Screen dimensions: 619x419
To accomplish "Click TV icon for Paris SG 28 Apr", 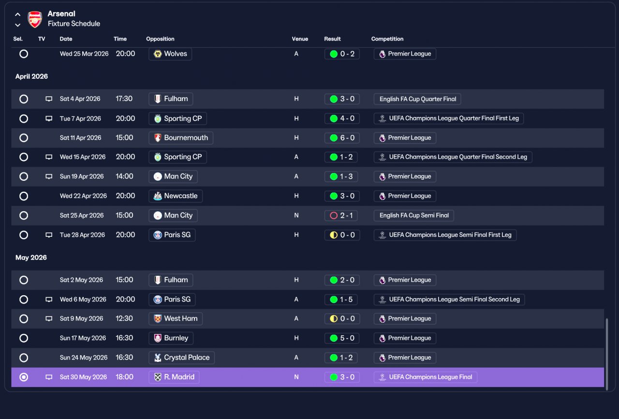I will pos(49,235).
